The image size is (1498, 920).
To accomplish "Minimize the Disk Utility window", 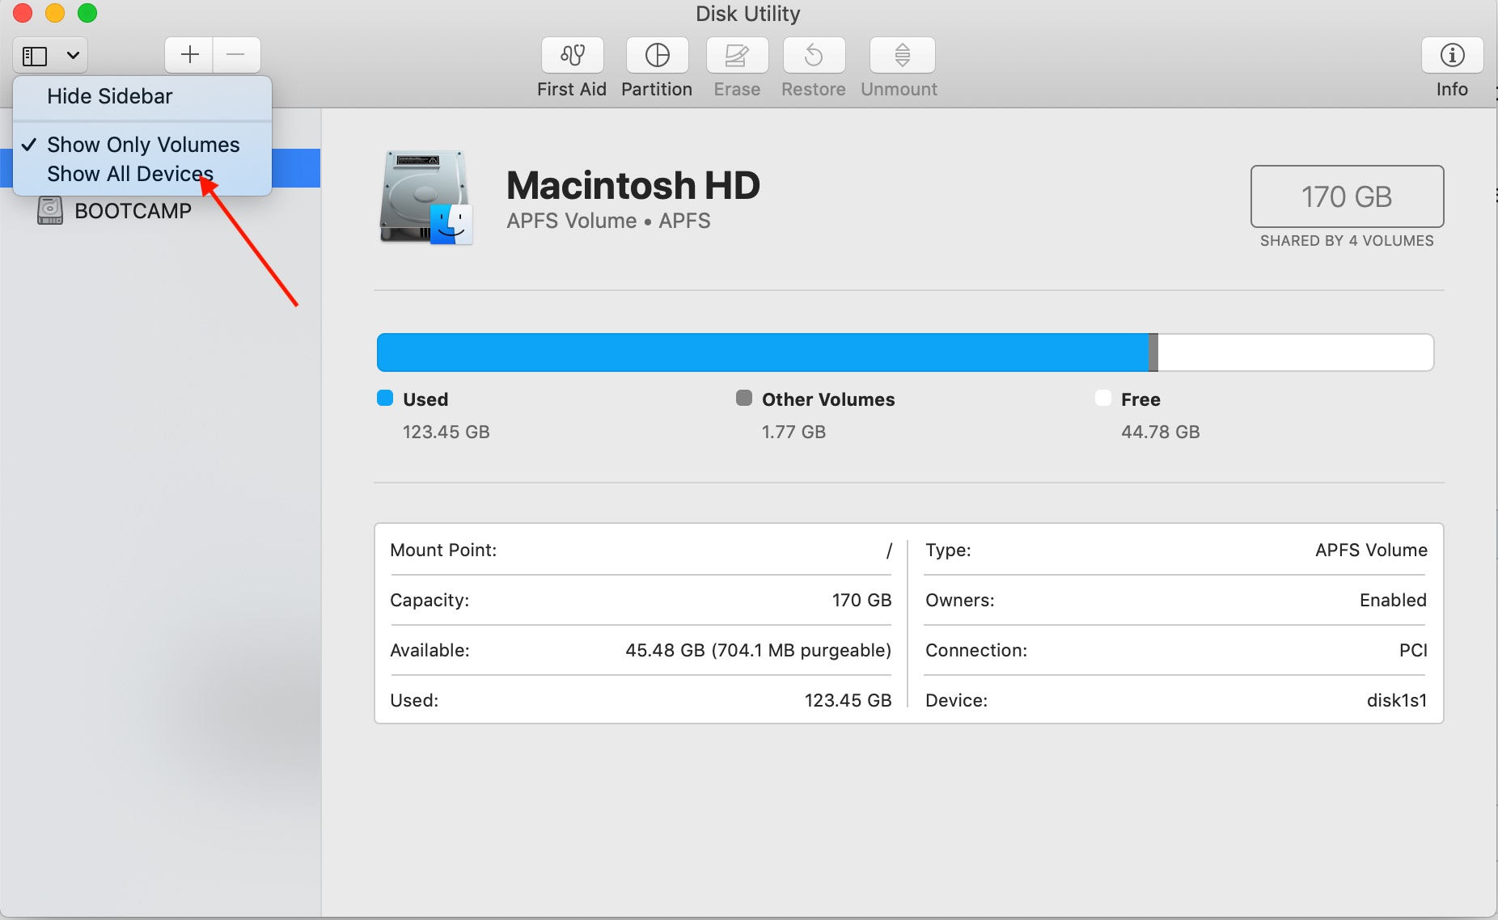I will point(55,13).
